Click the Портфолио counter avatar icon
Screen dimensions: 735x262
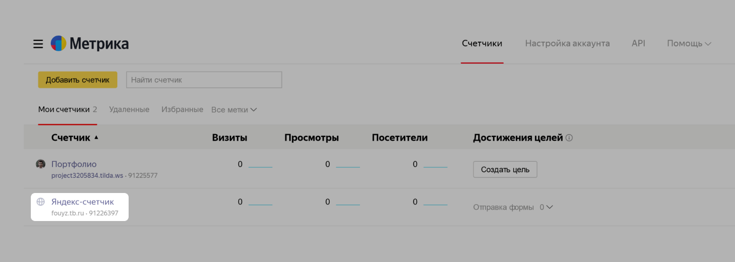pyautogui.click(x=41, y=164)
